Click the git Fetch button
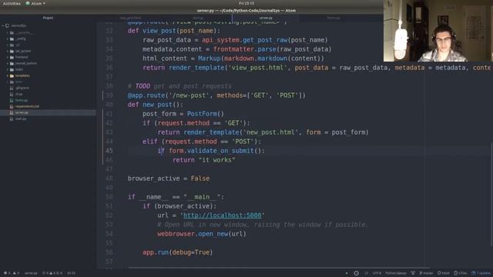 tap(444, 273)
